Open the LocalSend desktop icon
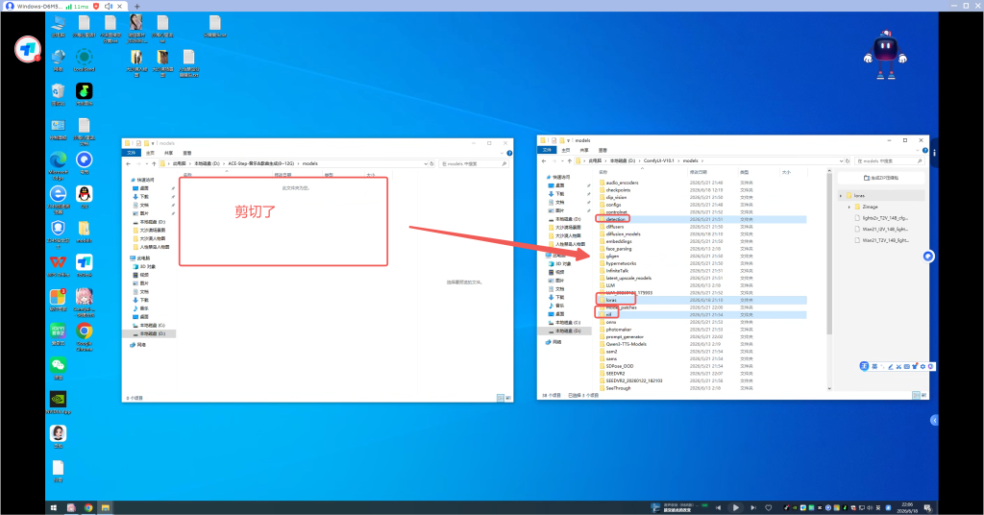Viewport: 984px width, 515px height. (x=85, y=59)
